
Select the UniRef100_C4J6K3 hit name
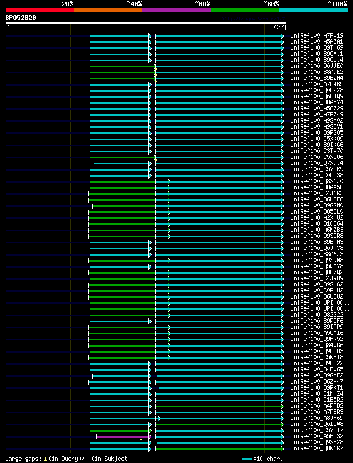[317, 193]
